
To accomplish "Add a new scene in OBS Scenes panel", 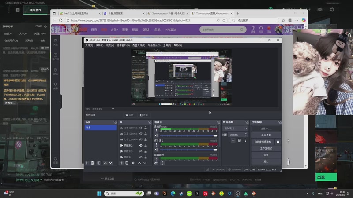I will tap(87, 163).
